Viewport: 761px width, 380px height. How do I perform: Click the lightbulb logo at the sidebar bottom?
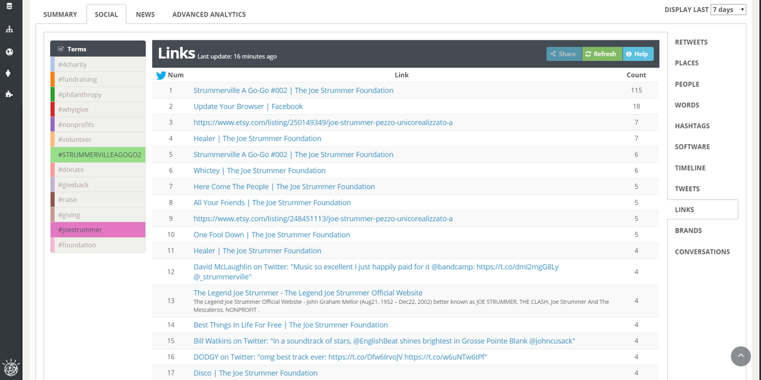[11, 368]
